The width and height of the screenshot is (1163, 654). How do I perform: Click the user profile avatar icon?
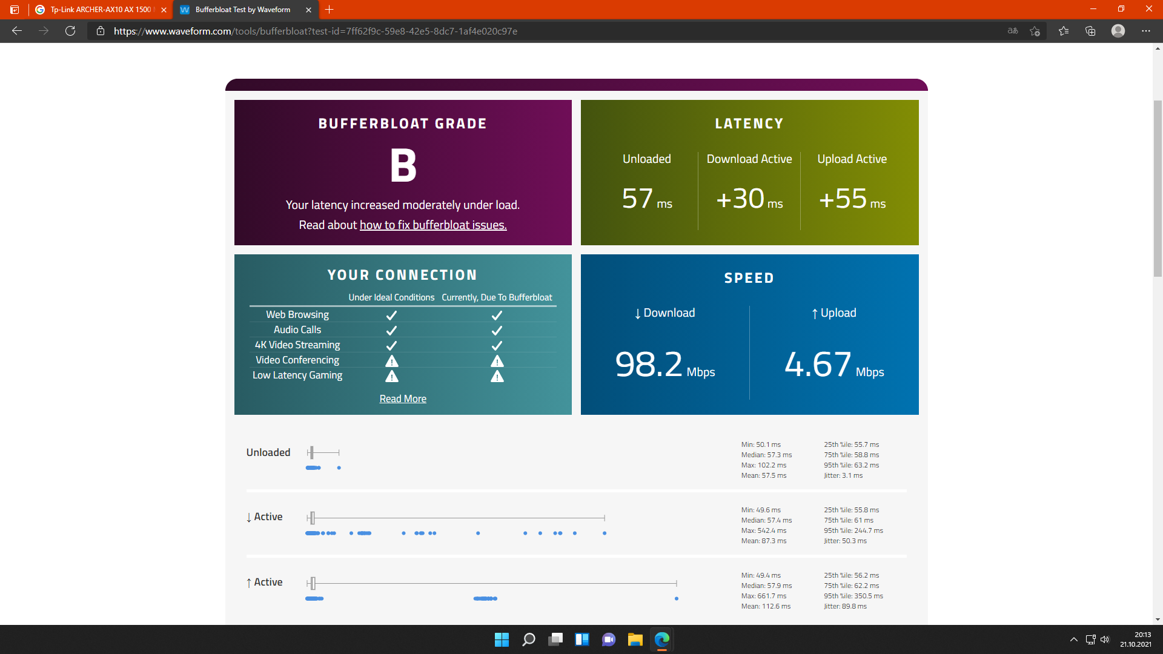coord(1118,31)
